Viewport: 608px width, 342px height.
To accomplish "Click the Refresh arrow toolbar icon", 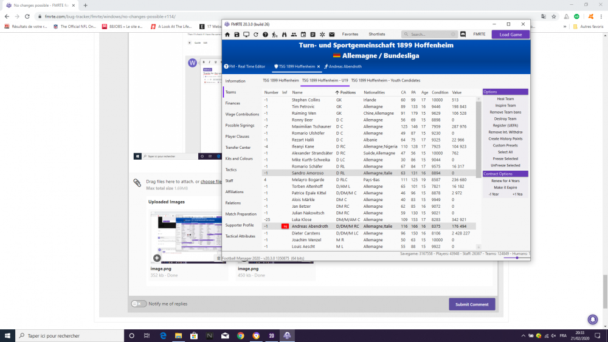I will click(x=255, y=35).
